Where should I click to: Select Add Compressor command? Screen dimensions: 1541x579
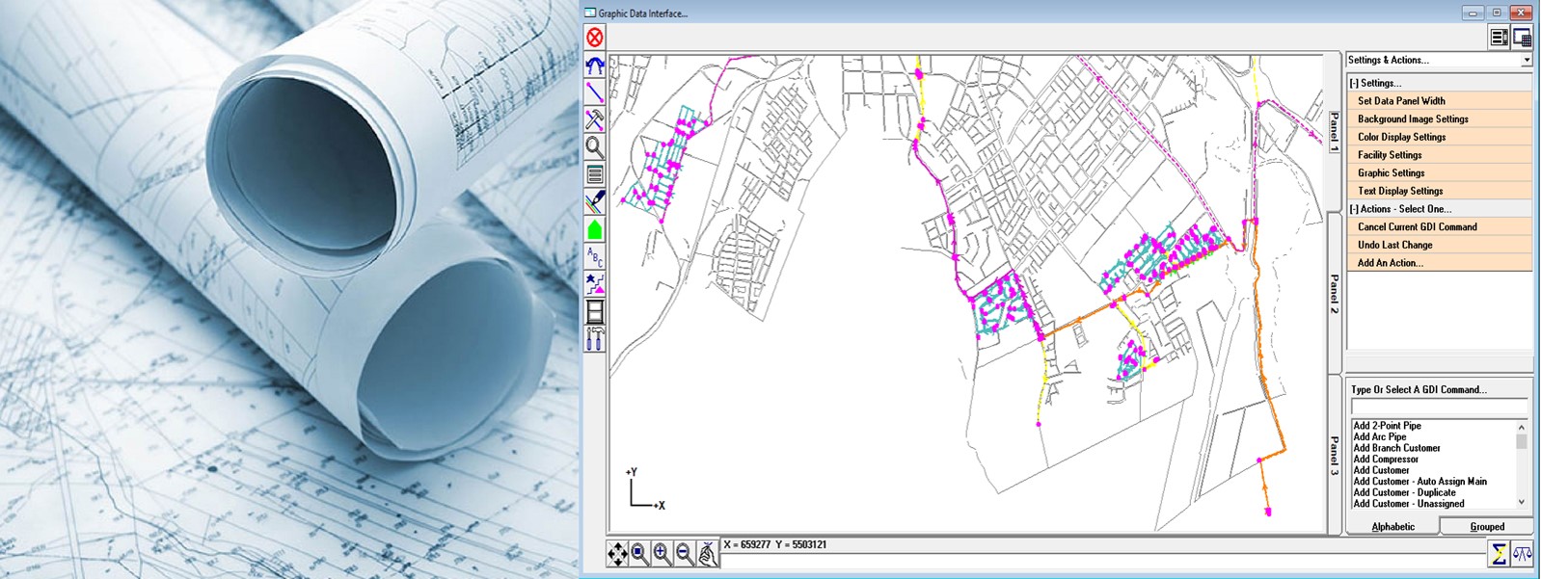pos(1386,460)
